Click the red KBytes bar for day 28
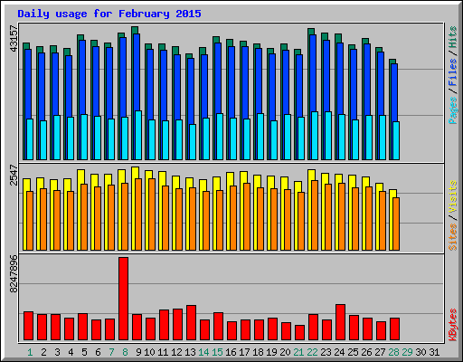 pyautogui.click(x=394, y=329)
